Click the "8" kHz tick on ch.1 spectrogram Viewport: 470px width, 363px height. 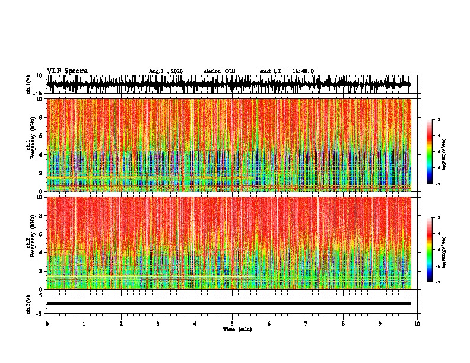[42, 117]
